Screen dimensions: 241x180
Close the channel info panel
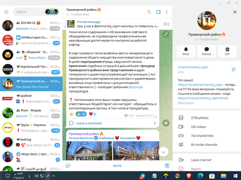(x=235, y=12)
